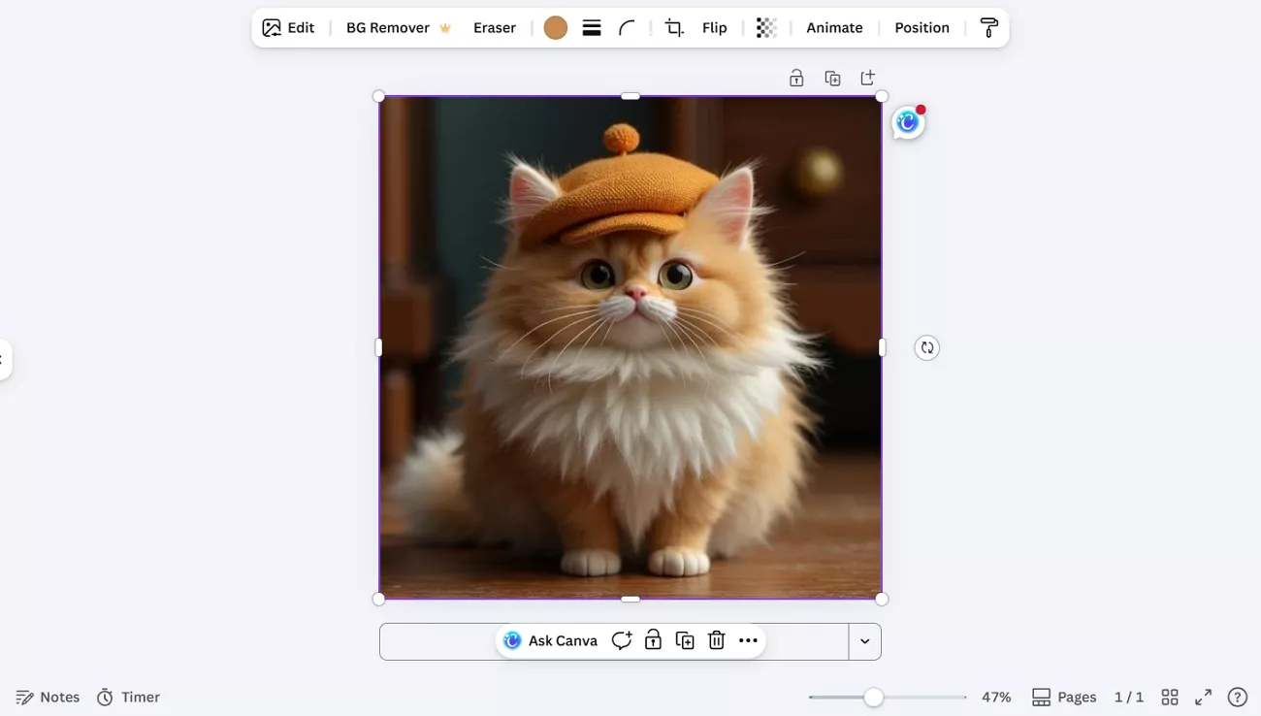Add a comment using the speech bubble icon
The width and height of the screenshot is (1261, 716).
click(622, 640)
